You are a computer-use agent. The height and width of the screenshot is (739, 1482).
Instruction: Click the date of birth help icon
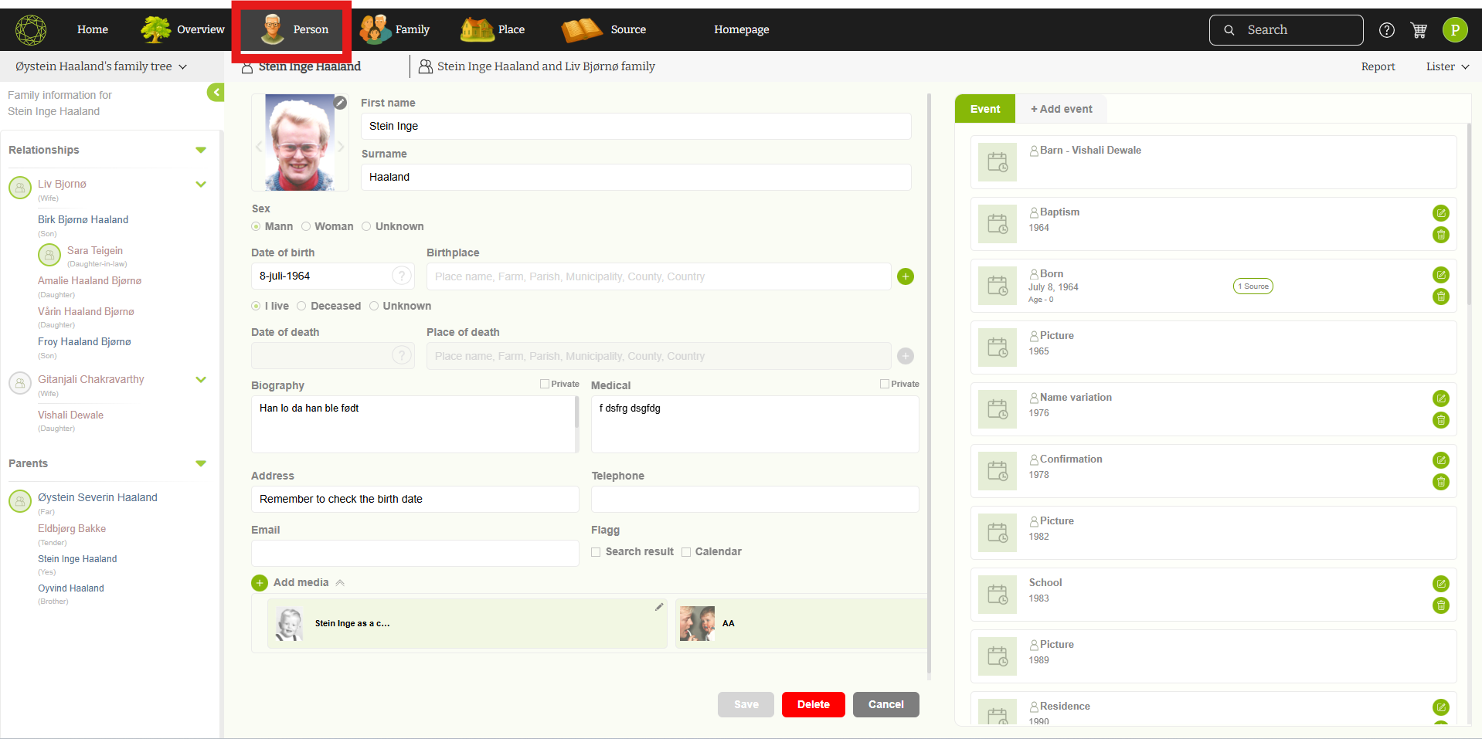click(x=401, y=276)
